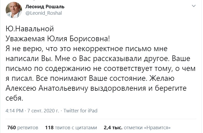The height and width of the screenshot is (133, 203).
Task: Click the word выздоровления in the tweet body
Action: tap(118, 88)
